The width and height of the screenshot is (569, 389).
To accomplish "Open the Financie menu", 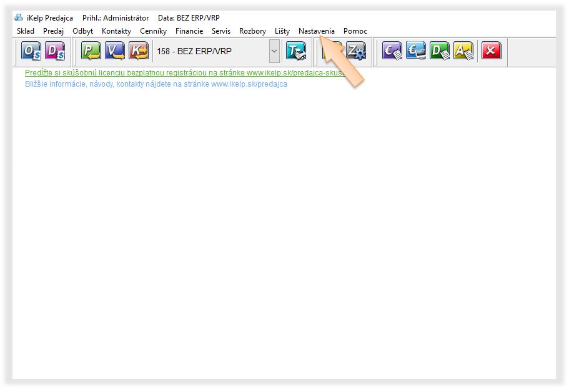I will (189, 31).
